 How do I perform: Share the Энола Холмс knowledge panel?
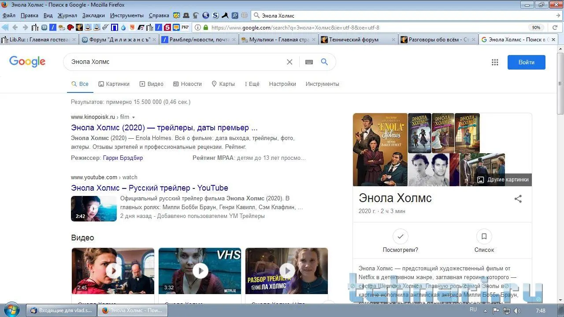pos(518,199)
